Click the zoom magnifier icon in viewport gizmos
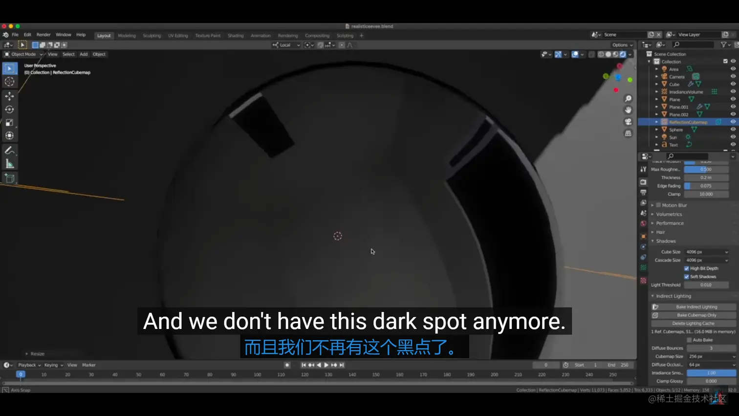This screenshot has width=739, height=416. (x=628, y=98)
